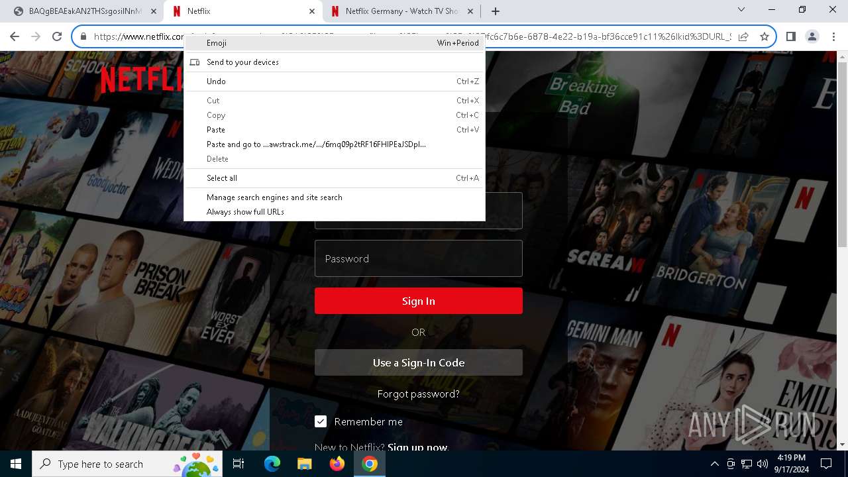Bookmark this page with the star icon

click(x=764, y=37)
